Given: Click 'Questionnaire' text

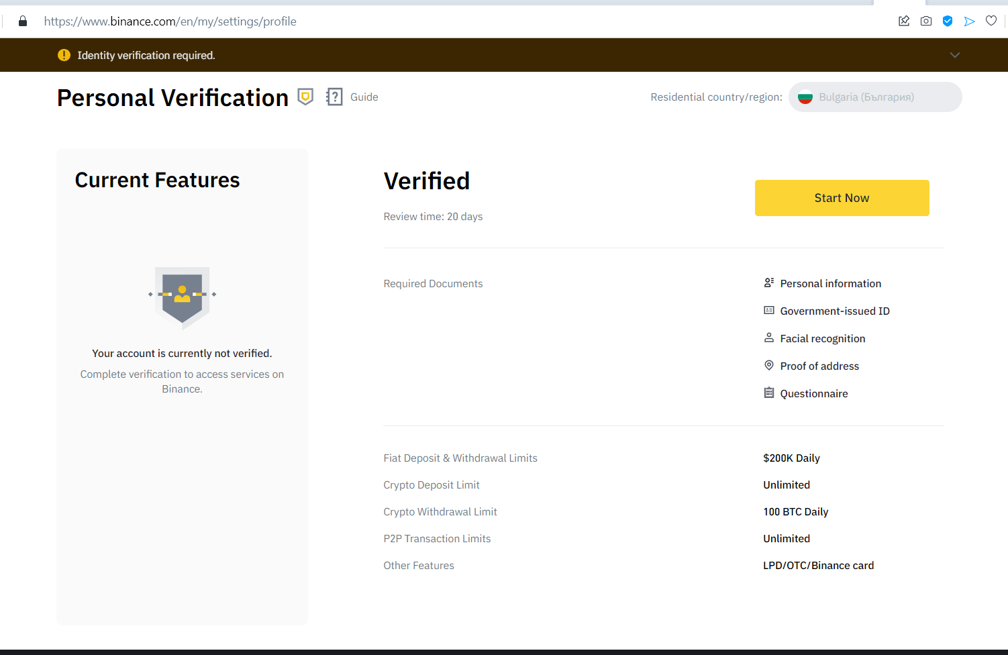Looking at the screenshot, I should (x=814, y=394).
